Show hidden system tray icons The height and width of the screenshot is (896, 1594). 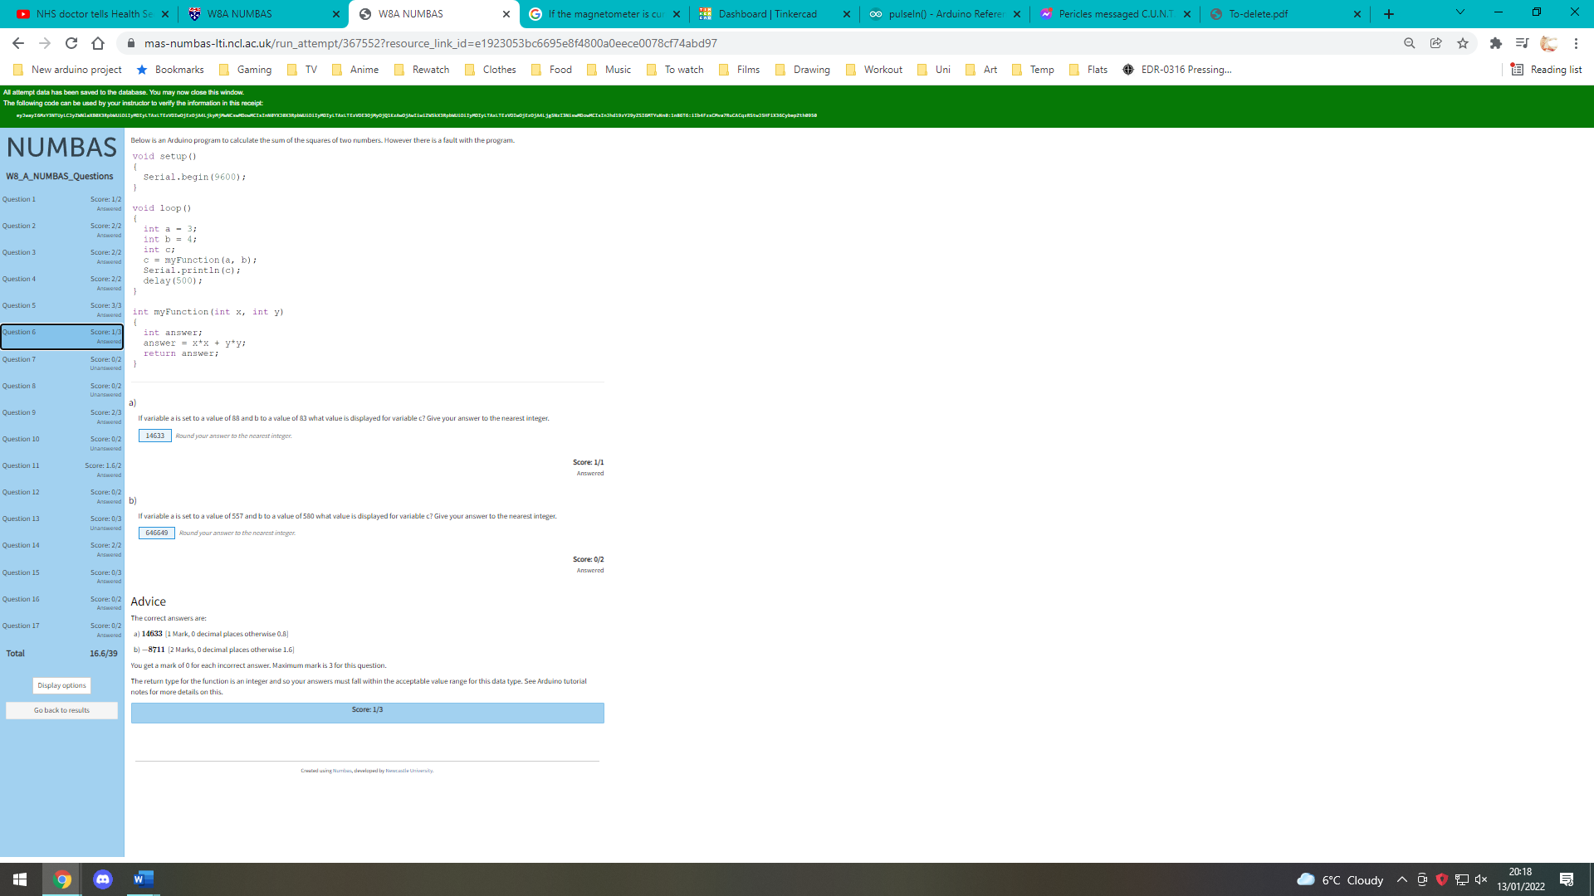1402,879
